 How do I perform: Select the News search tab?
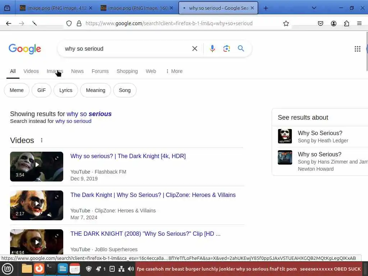pyautogui.click(x=77, y=71)
